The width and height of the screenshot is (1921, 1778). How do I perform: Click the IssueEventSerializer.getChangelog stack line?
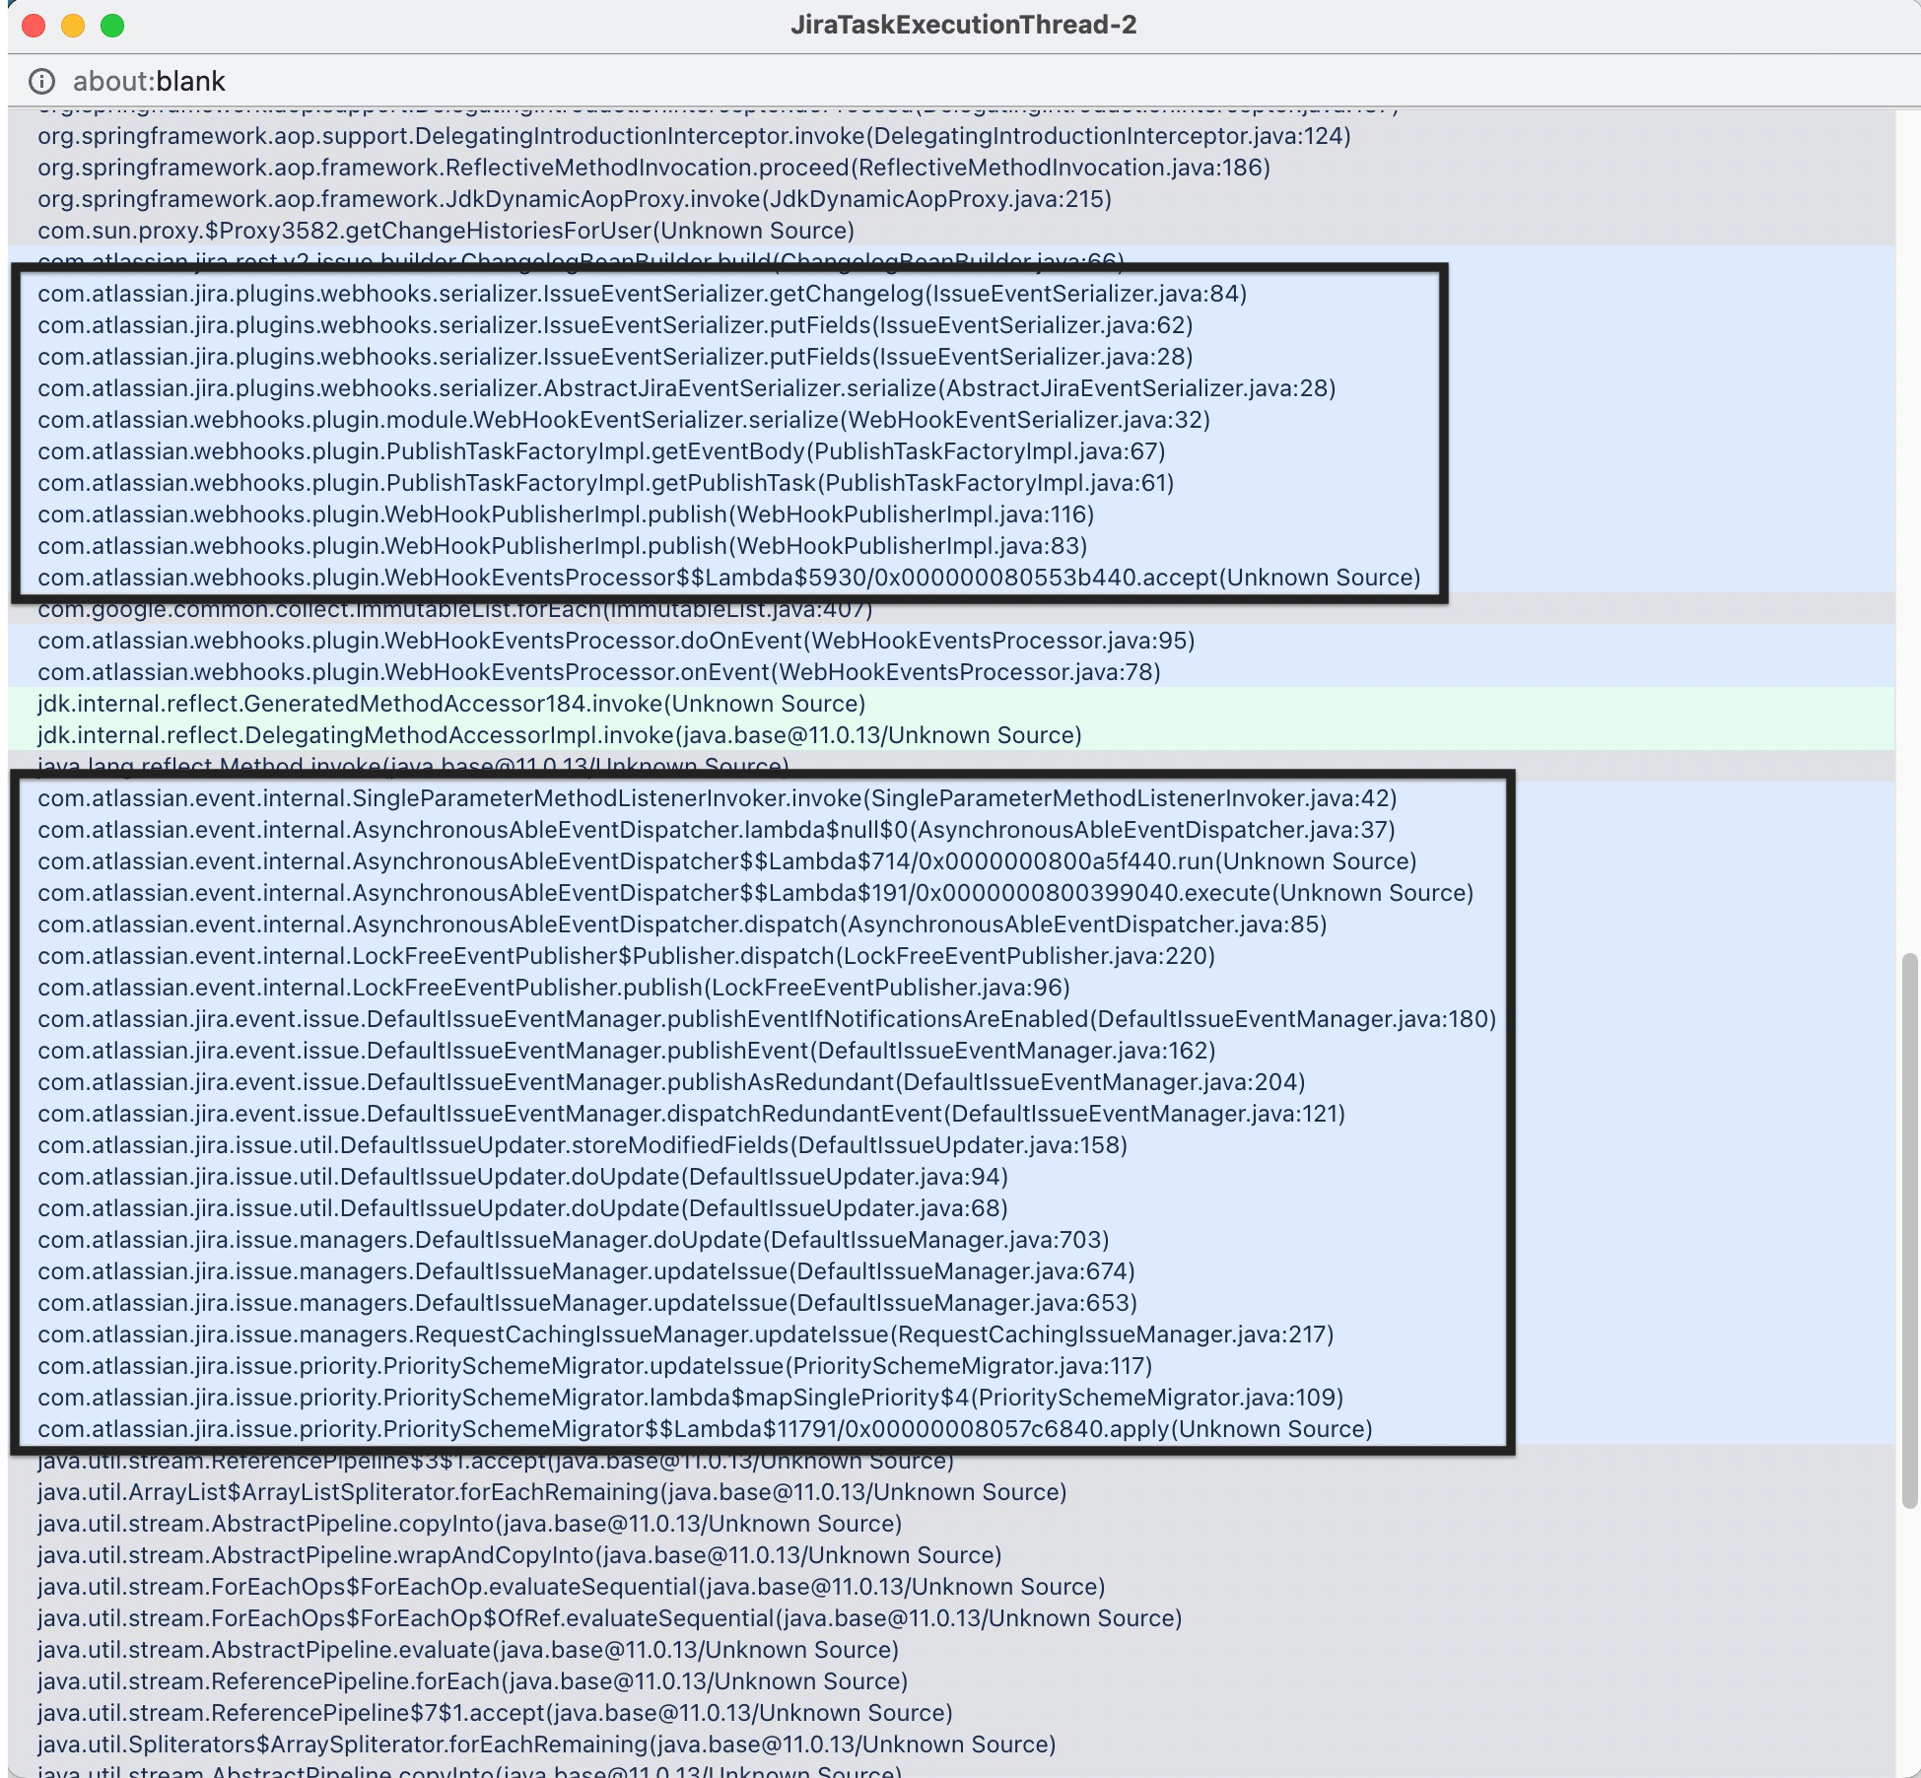coord(642,294)
